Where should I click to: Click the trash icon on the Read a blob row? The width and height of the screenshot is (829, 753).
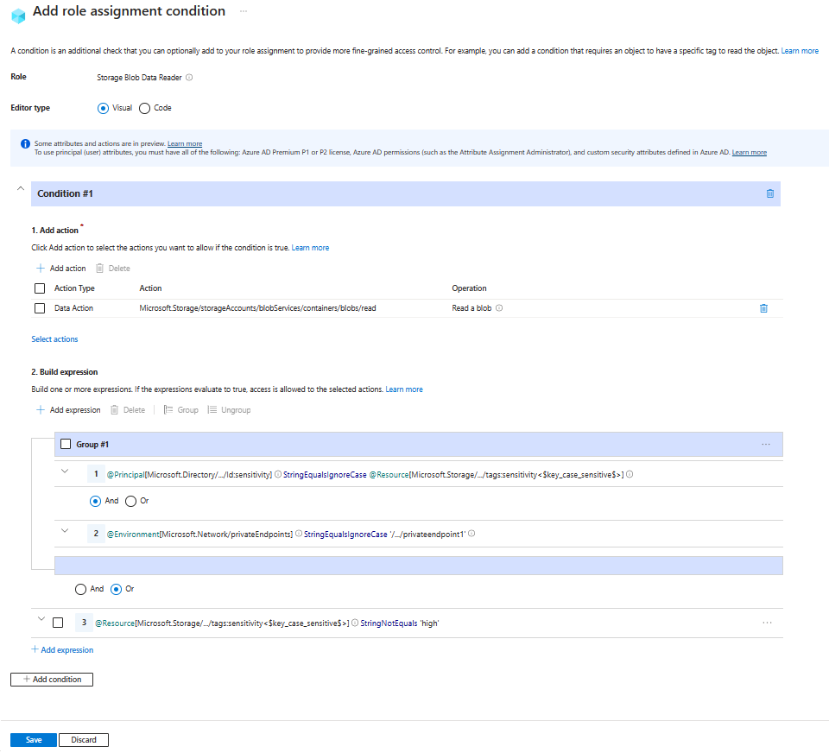coord(763,307)
